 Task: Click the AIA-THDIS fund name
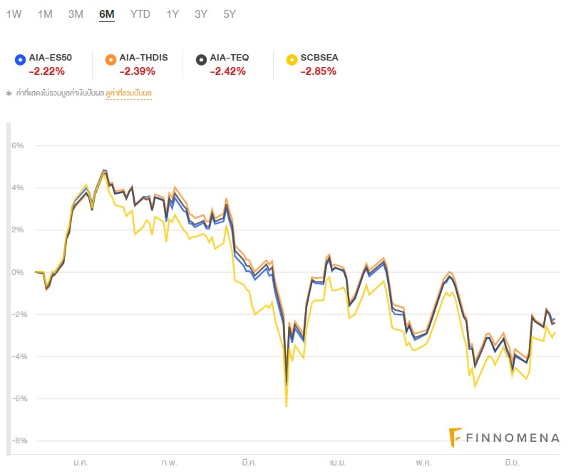pos(143,58)
